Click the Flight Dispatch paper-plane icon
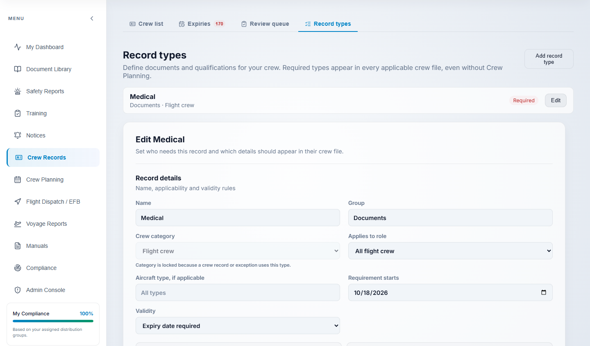The image size is (590, 346). tap(18, 202)
